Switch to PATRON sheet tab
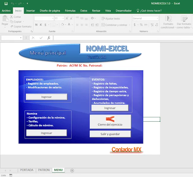Screen dimensions: 193x177 pyautogui.click(x=44, y=170)
